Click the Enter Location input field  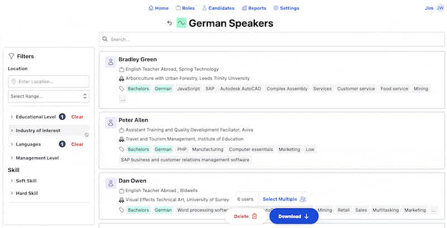[49, 82]
